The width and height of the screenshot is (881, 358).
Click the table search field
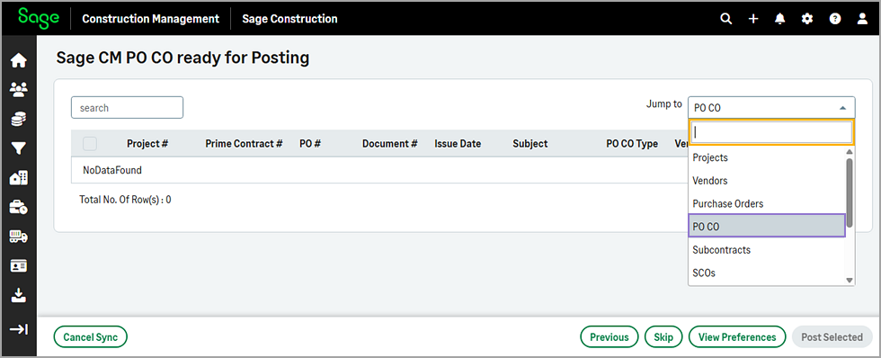pos(127,107)
